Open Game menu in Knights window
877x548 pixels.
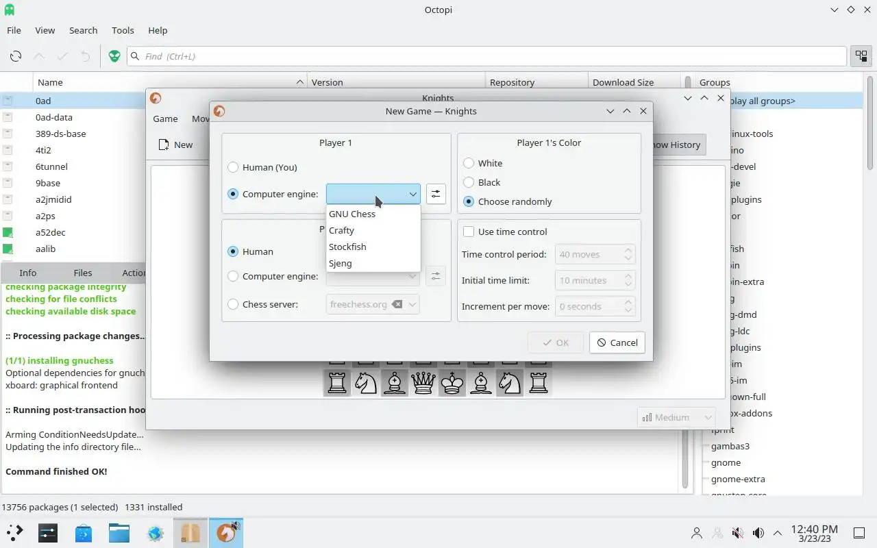click(x=165, y=119)
